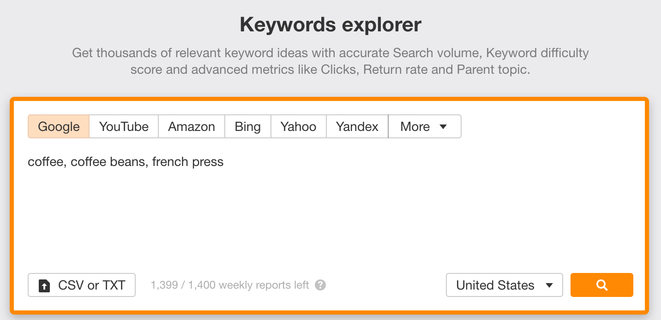Click the magnifying glass search icon
The height and width of the screenshot is (320, 661).
tap(601, 285)
